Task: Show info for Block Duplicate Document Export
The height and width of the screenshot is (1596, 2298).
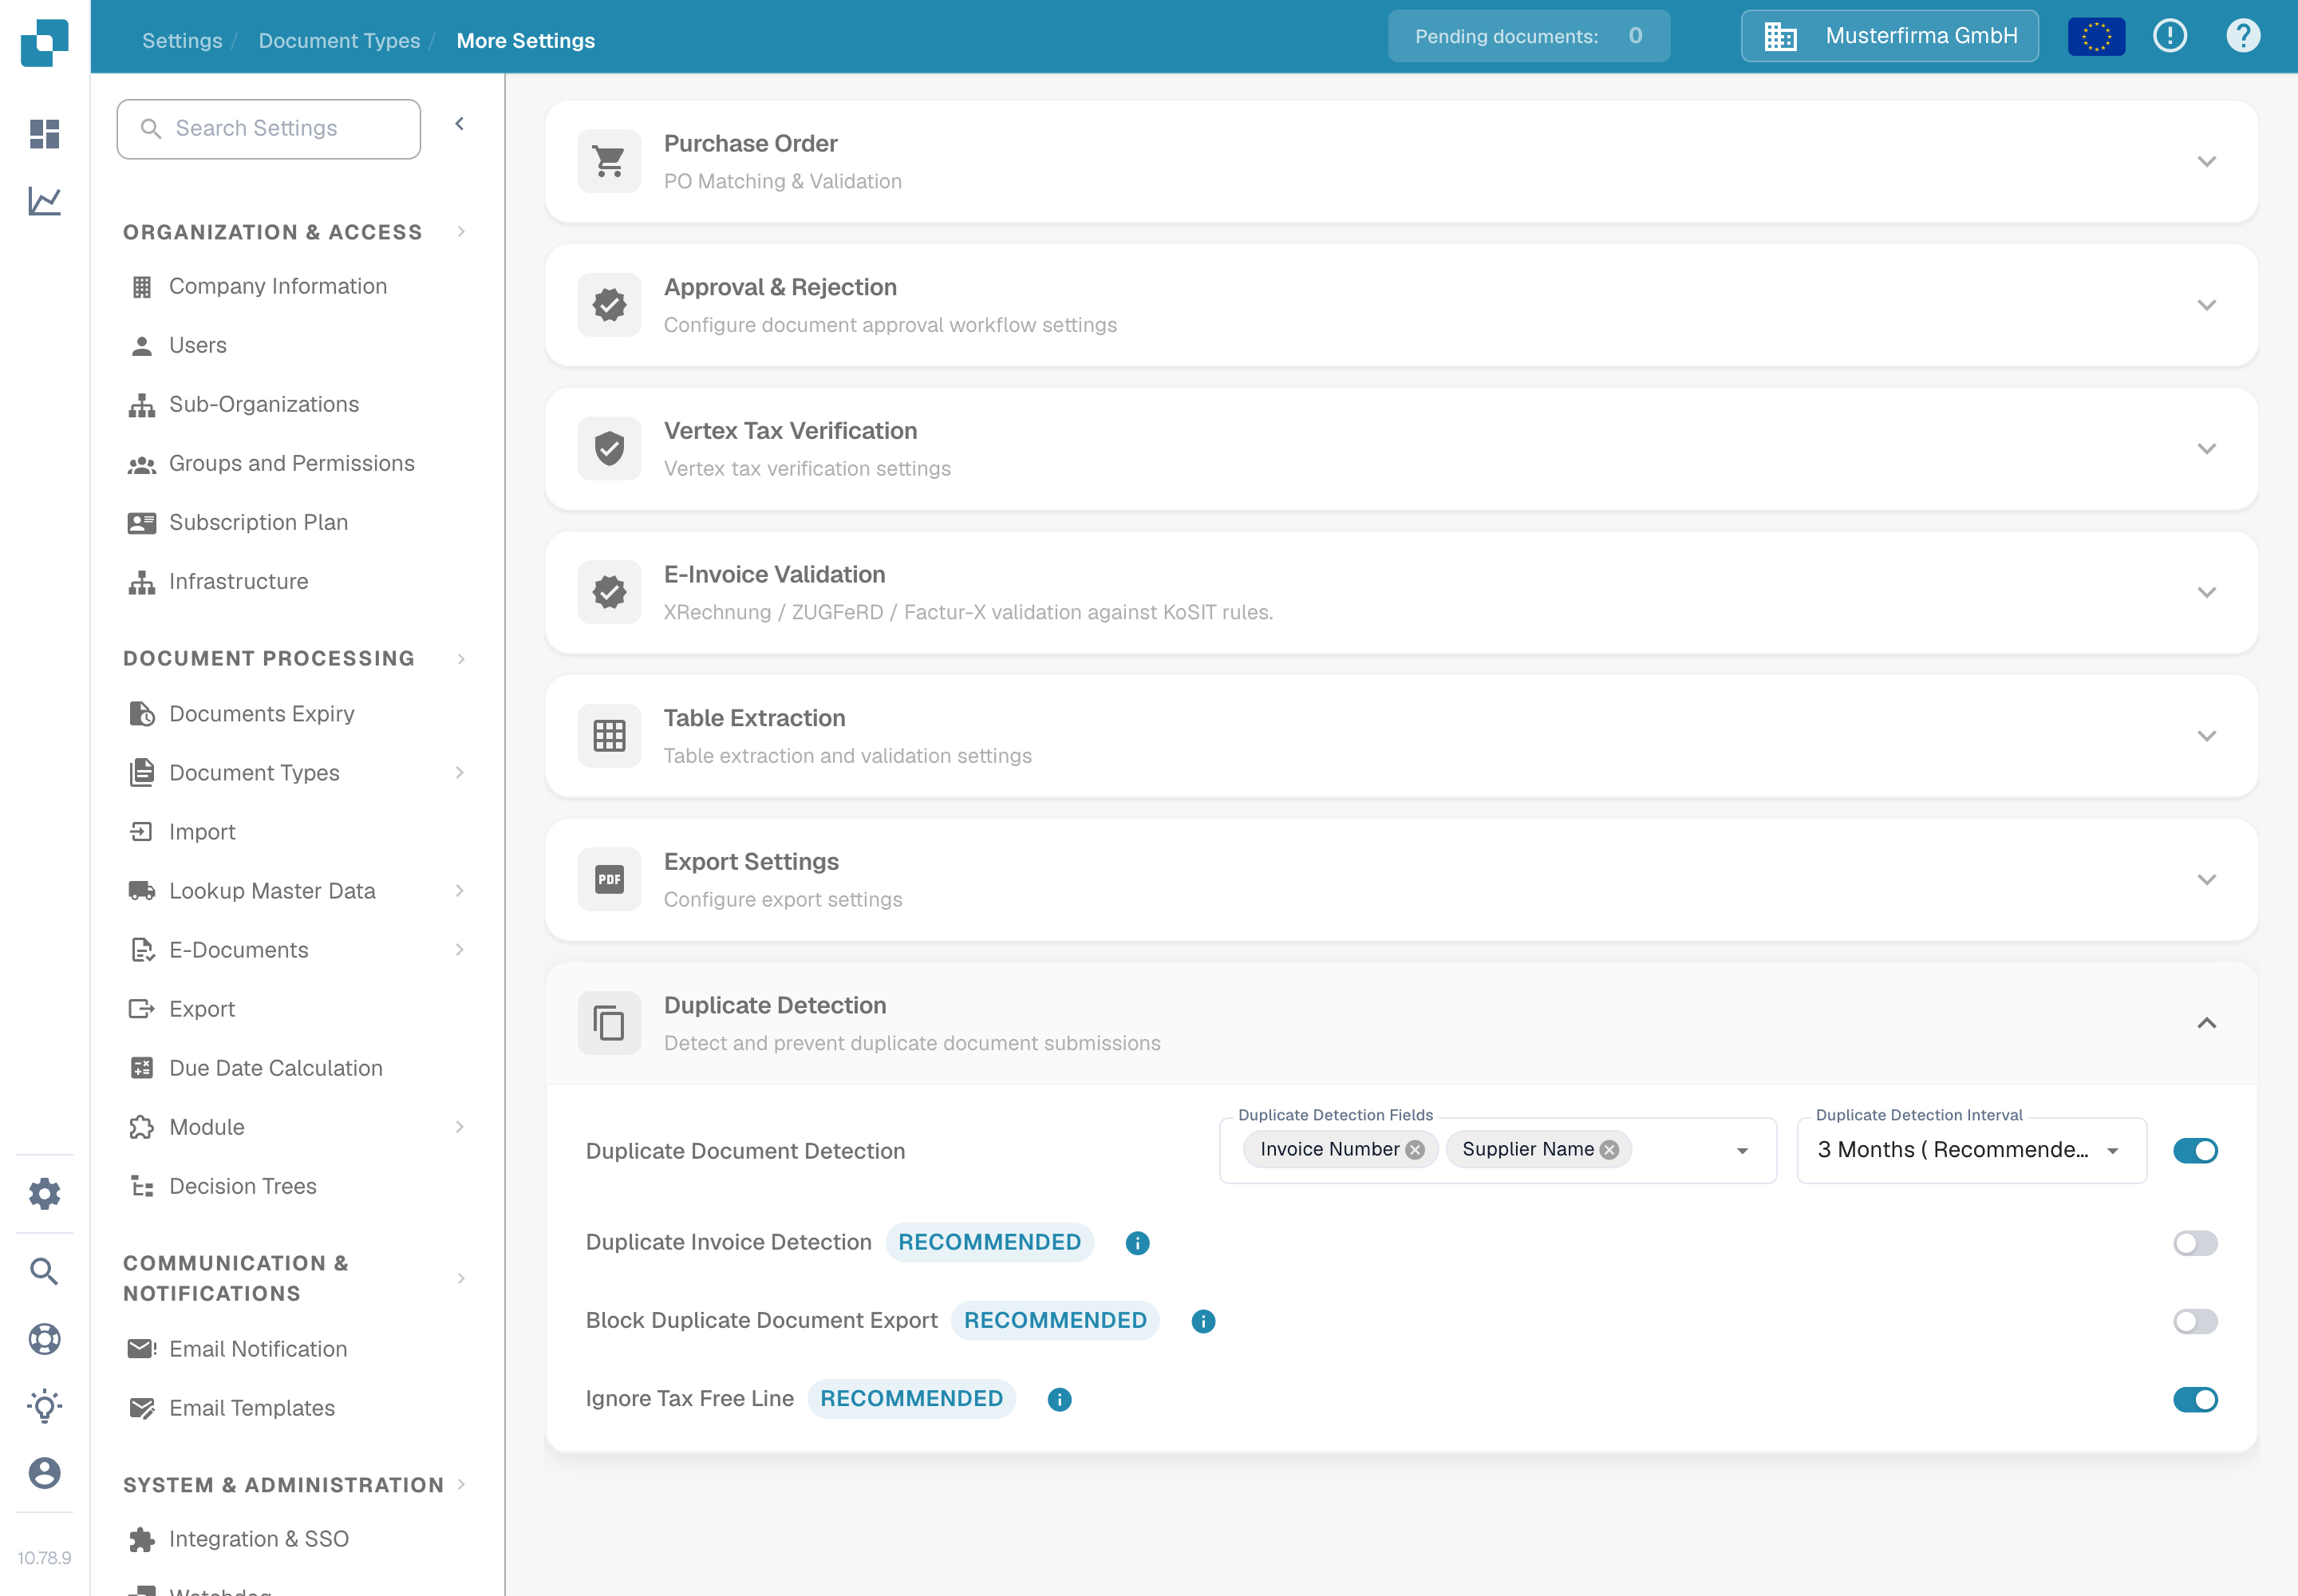Action: (x=1203, y=1321)
